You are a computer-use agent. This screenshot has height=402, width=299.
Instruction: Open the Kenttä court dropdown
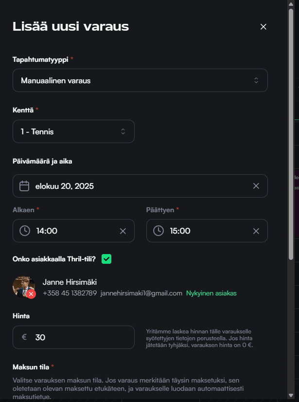tap(73, 131)
